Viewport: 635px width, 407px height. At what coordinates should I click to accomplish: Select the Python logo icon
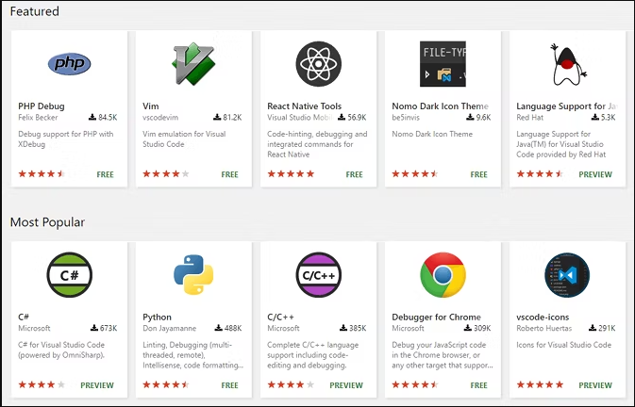click(x=193, y=275)
